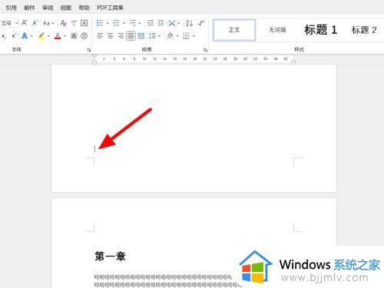
Task: Open the 帮助 ribbon tab
Action: click(84, 8)
